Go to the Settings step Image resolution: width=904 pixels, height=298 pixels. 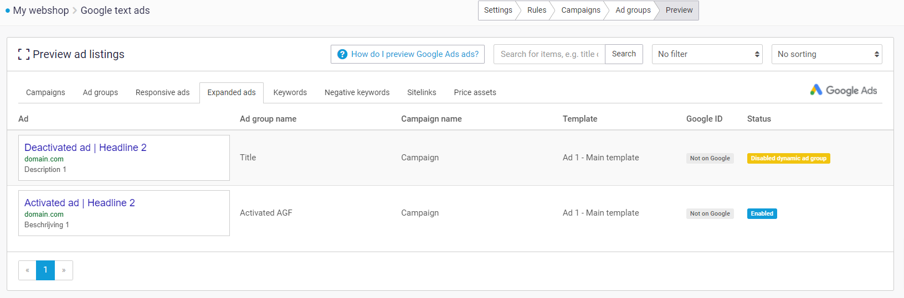tap(497, 10)
